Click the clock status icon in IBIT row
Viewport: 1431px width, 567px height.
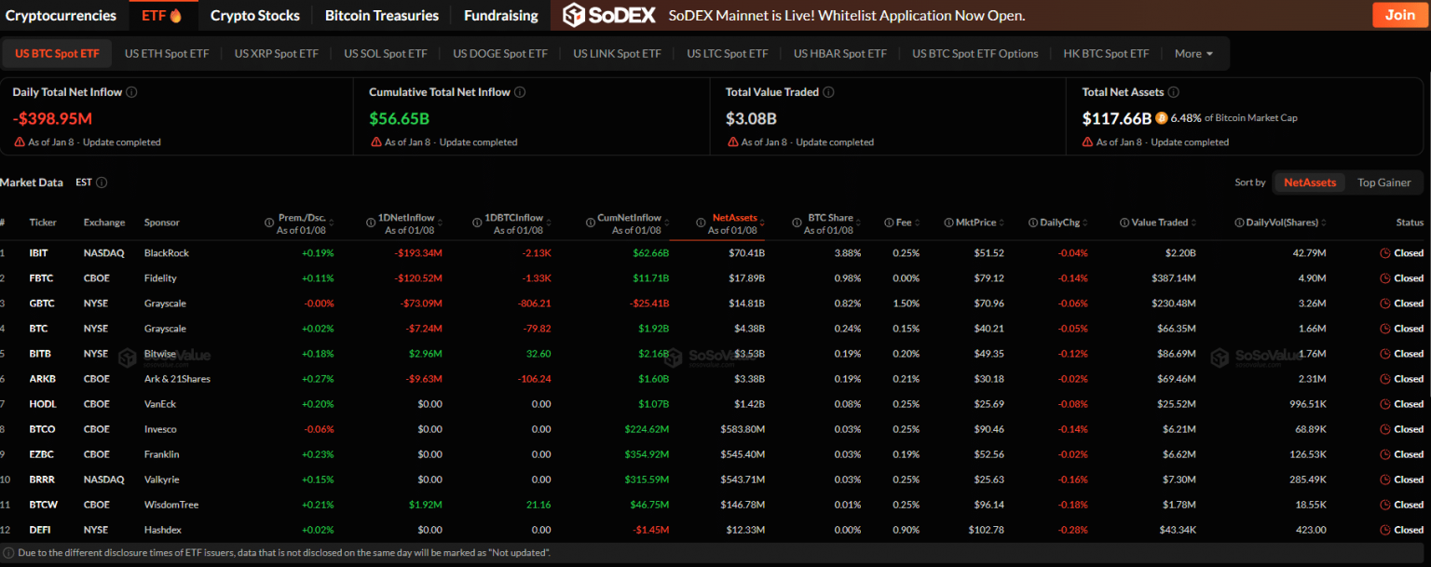tap(1384, 253)
